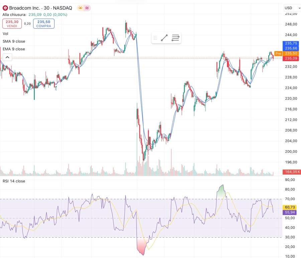This screenshot has width=301, height=258.
Task: Select the Vol indicator legend
Action: [5, 34]
